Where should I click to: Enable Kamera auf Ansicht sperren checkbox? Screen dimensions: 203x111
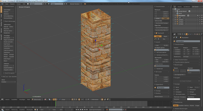[155, 55]
